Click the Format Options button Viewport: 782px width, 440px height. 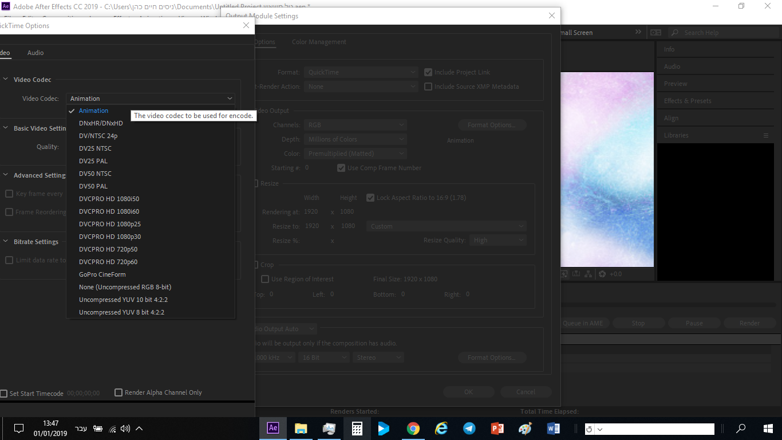pyautogui.click(x=492, y=124)
